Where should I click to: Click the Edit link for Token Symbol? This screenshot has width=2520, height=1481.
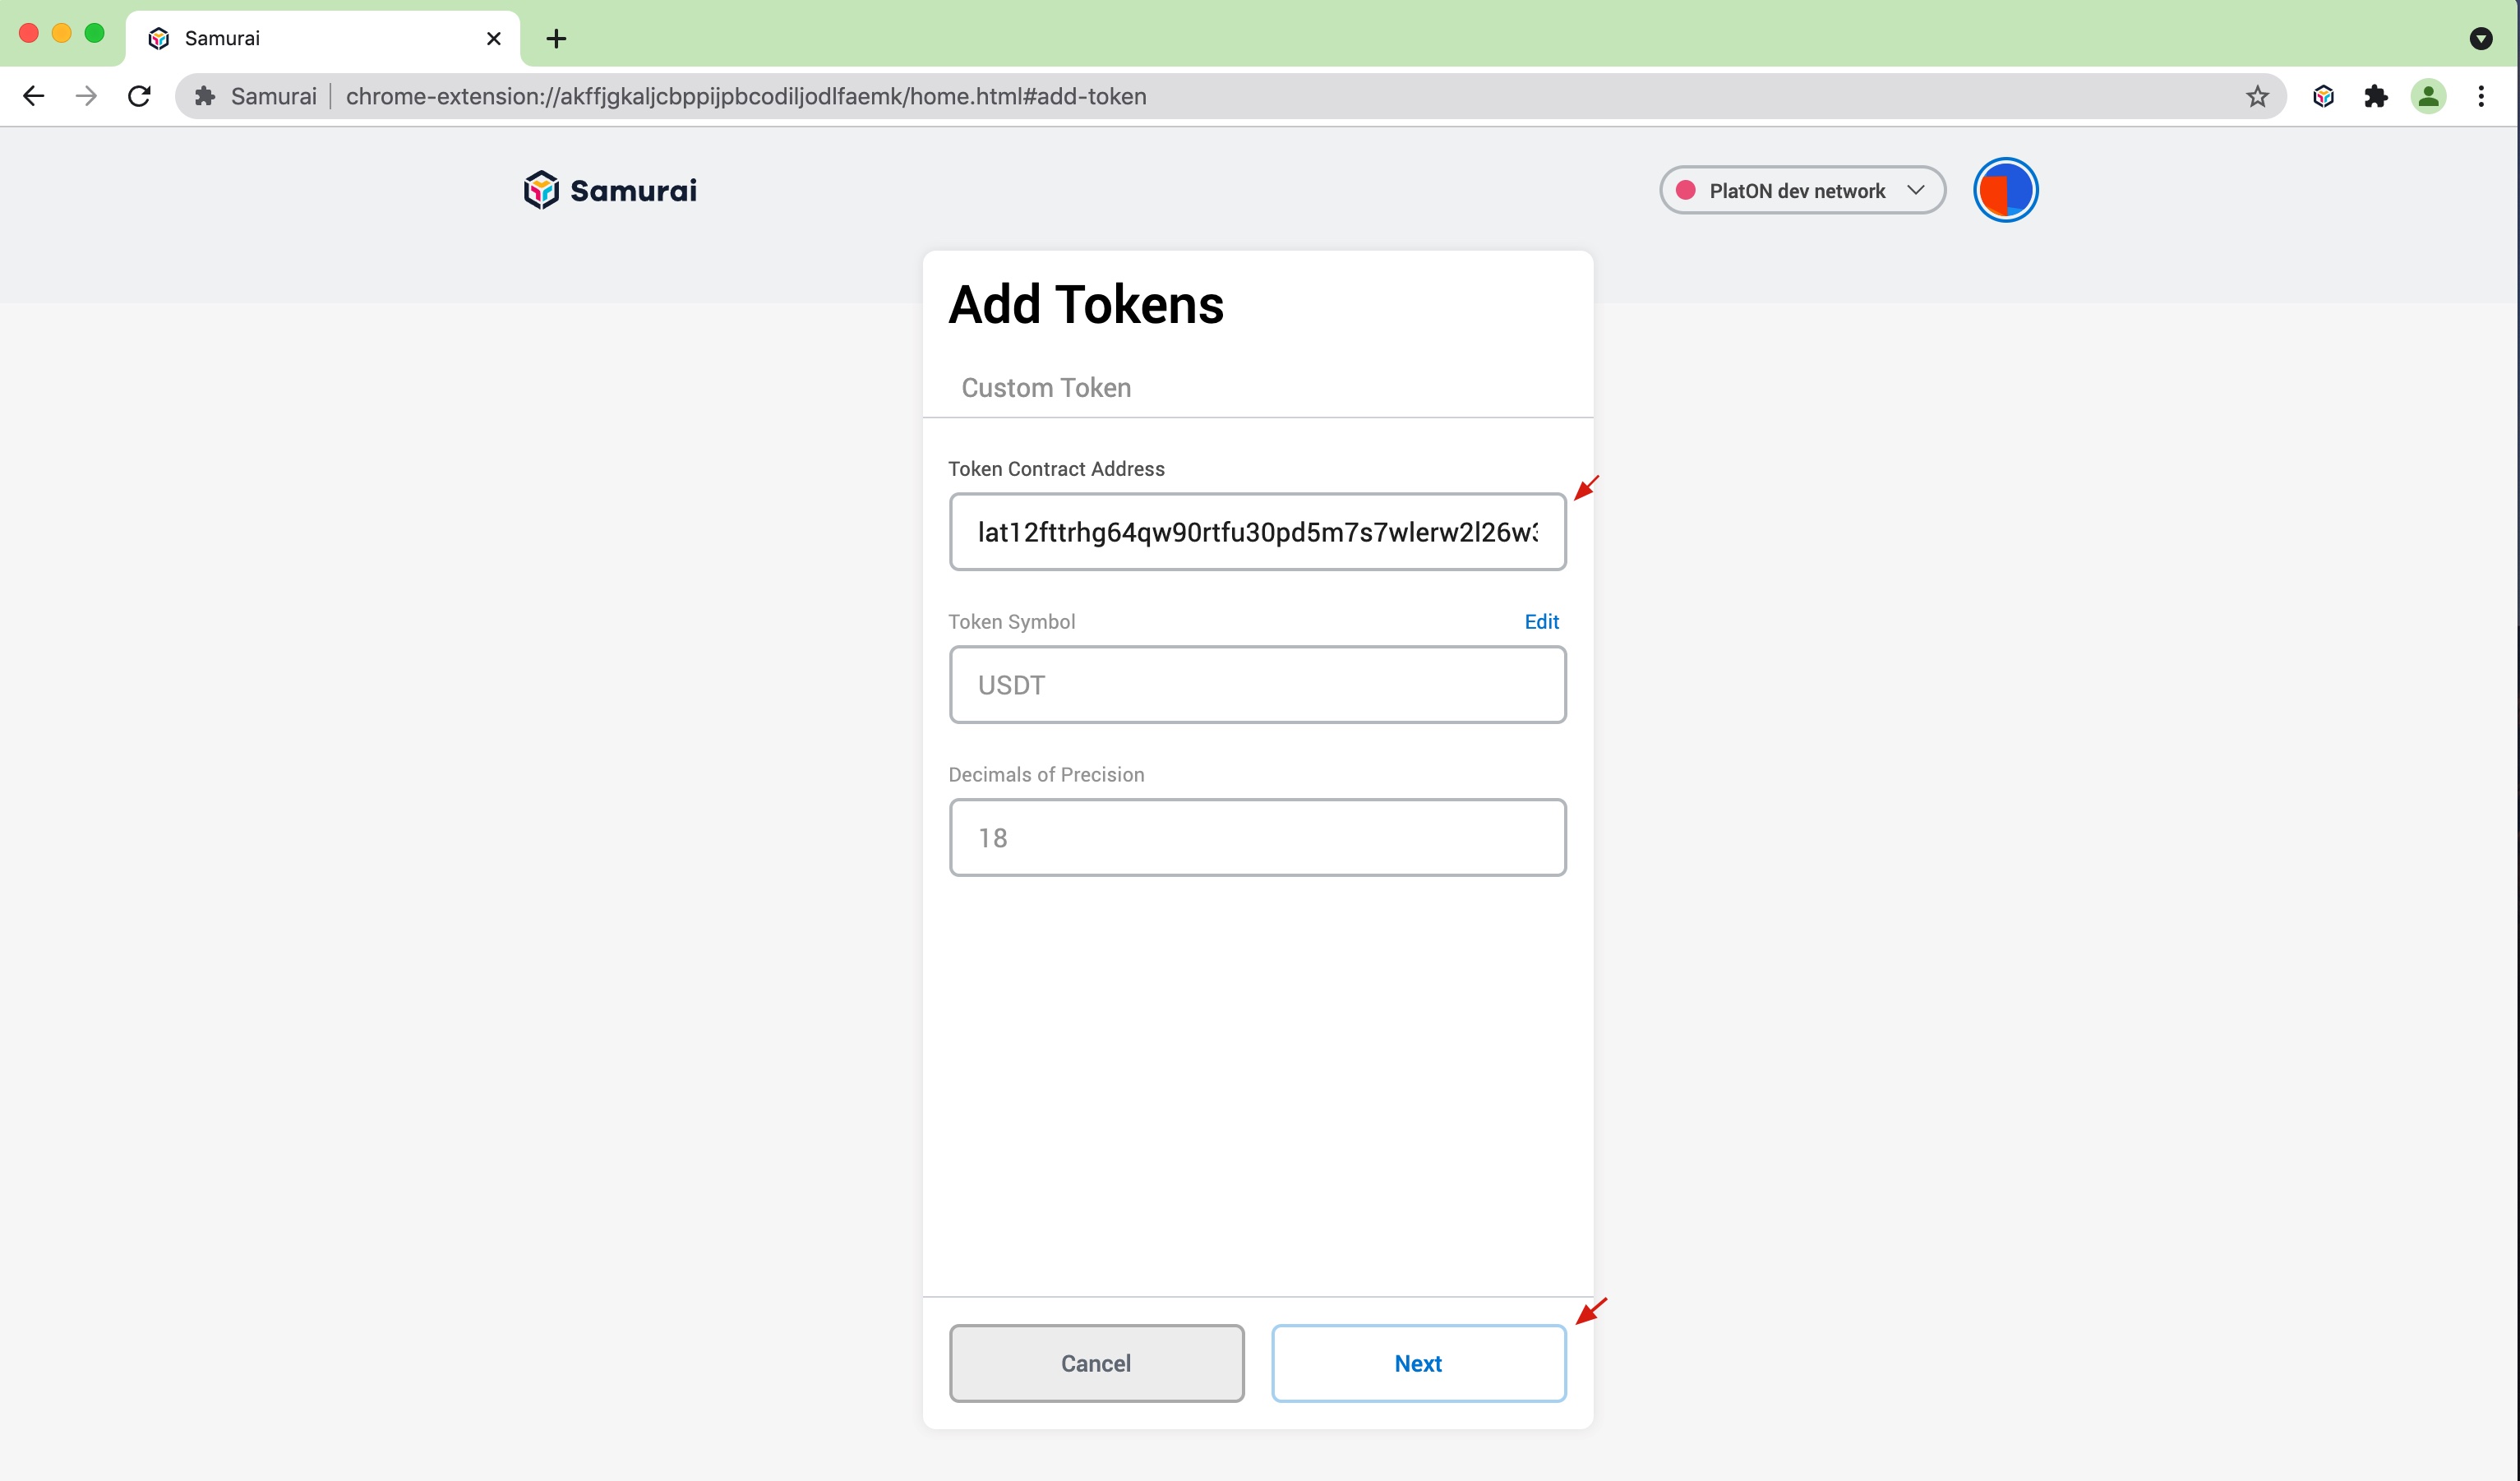[1541, 622]
